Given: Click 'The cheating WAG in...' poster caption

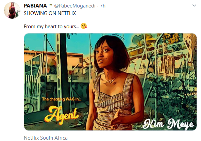Looking at the screenshot, I should coord(62,99).
